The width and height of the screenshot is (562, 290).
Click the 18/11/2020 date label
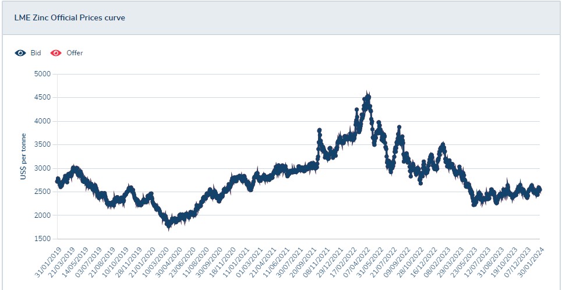[222, 261]
